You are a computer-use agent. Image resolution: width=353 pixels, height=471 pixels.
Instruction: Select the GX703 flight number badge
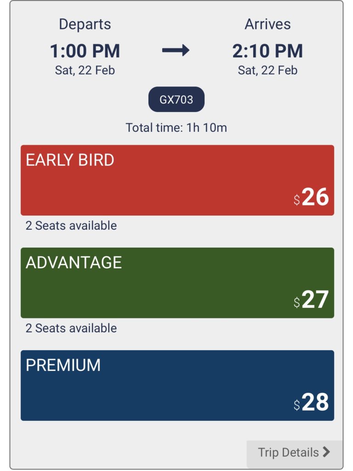(x=176, y=99)
